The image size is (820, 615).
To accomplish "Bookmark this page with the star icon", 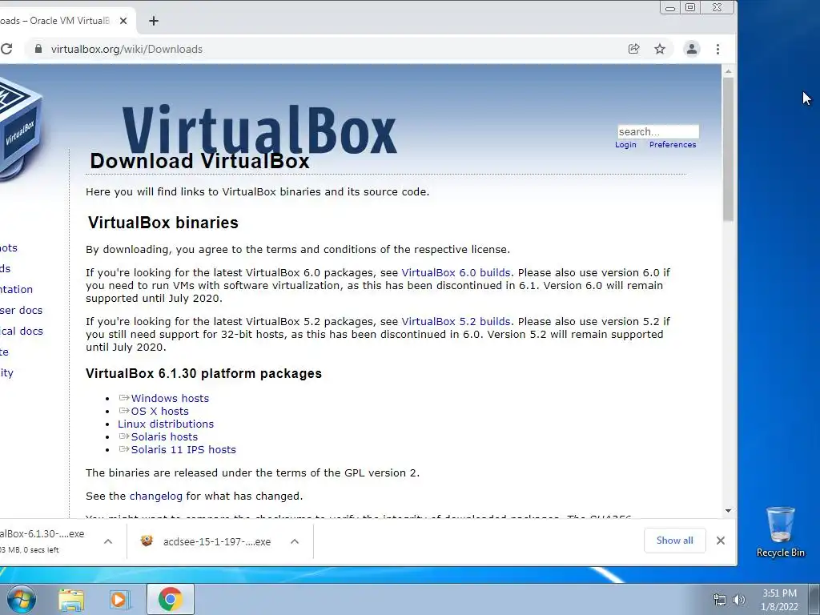I will (660, 49).
